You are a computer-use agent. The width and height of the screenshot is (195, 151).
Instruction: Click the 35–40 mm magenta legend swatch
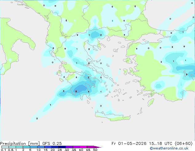pos(76,147)
